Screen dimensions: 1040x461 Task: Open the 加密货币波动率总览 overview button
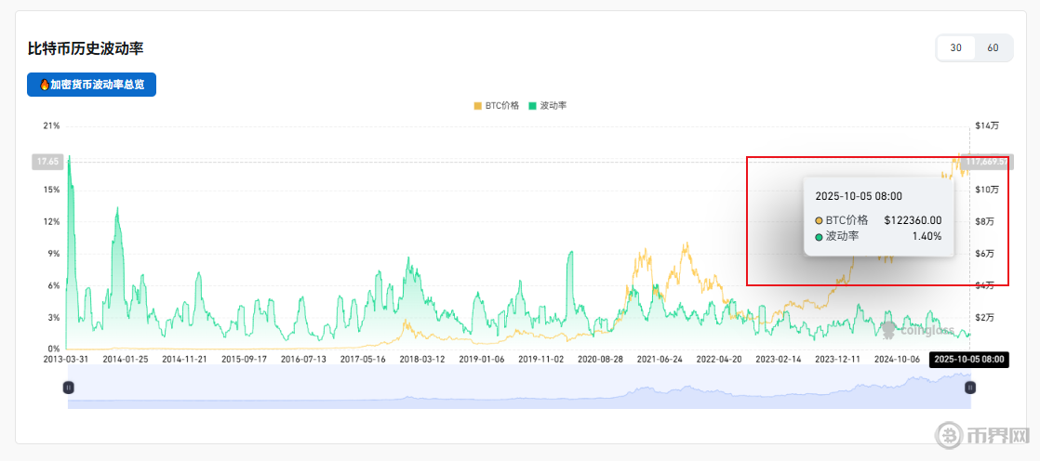(91, 85)
